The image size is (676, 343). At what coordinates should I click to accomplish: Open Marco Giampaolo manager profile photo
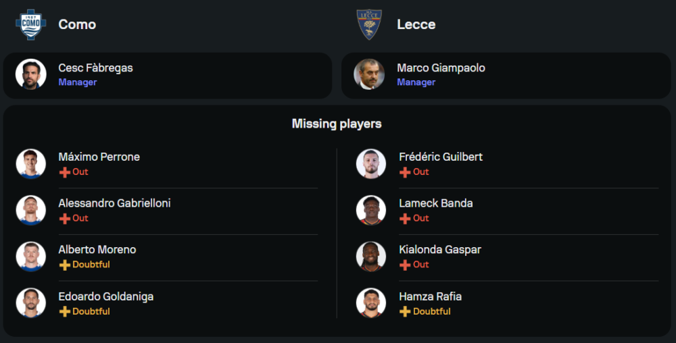pos(370,74)
